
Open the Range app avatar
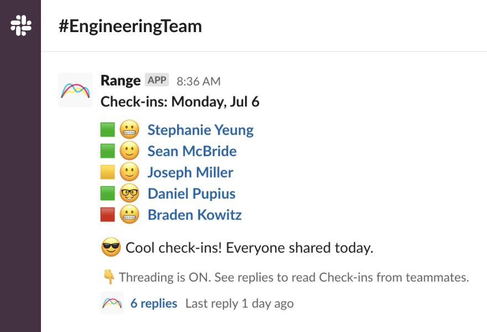coord(75,90)
